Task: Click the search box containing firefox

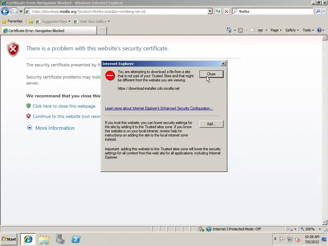Action: click(x=273, y=11)
